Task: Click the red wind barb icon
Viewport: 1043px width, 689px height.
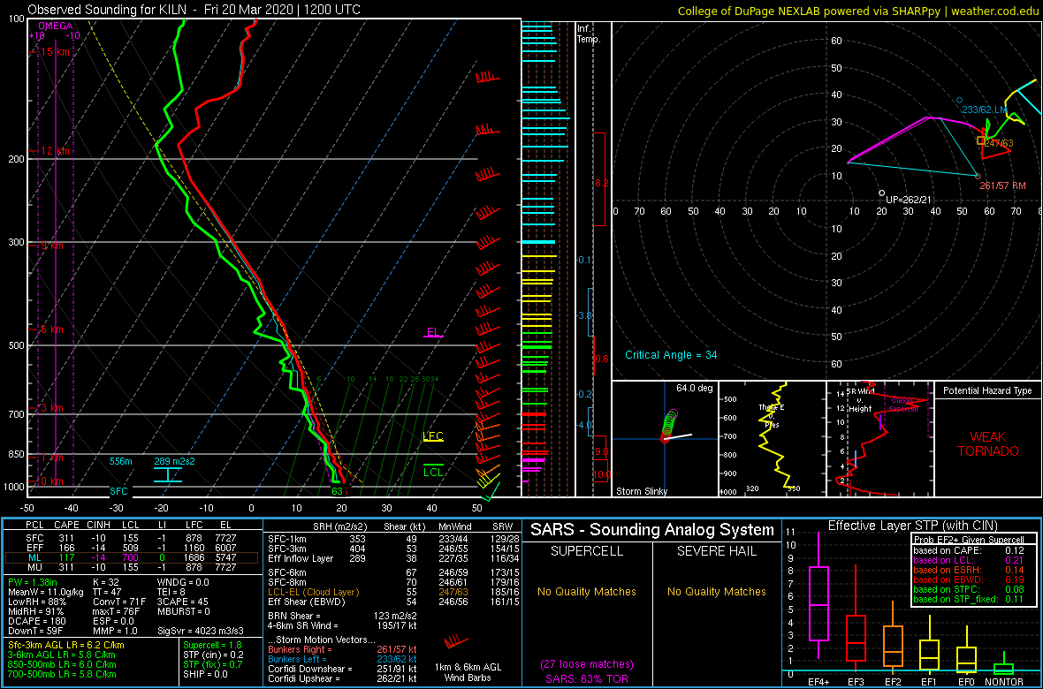Action: pyautogui.click(x=458, y=642)
